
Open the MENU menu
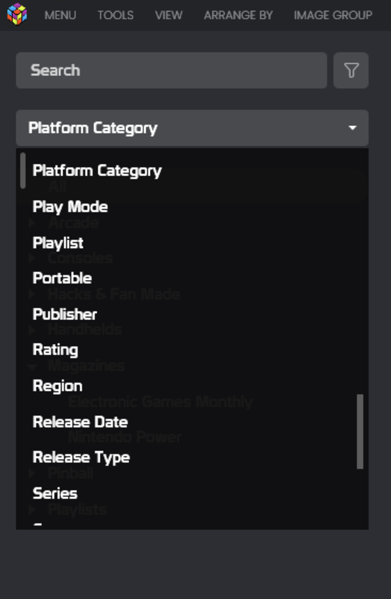(x=60, y=15)
